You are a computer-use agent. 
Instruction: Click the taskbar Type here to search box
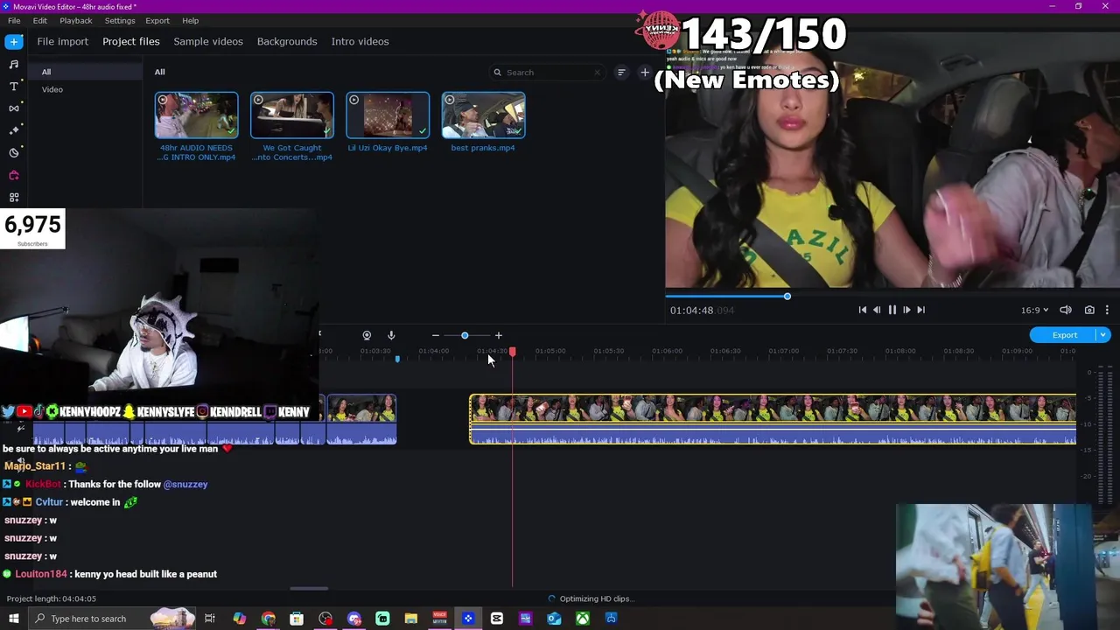(x=114, y=619)
